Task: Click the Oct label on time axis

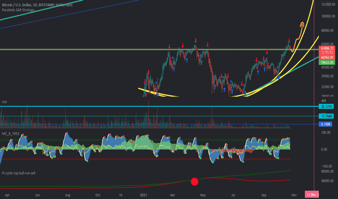Action: pos(98,195)
